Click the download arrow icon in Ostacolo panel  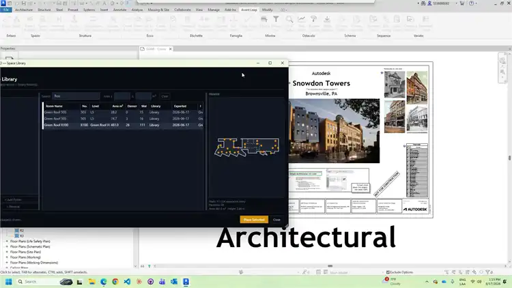(327, 19)
